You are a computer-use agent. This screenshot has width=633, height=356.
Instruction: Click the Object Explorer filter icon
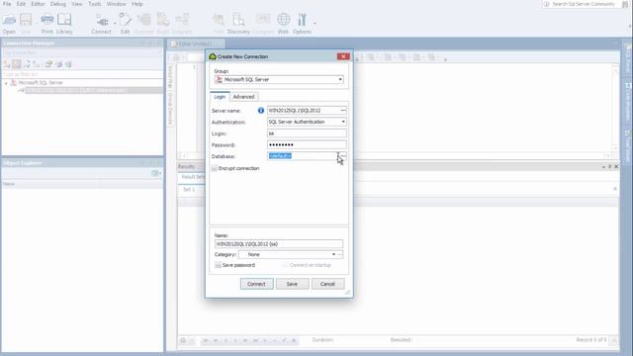(x=156, y=173)
